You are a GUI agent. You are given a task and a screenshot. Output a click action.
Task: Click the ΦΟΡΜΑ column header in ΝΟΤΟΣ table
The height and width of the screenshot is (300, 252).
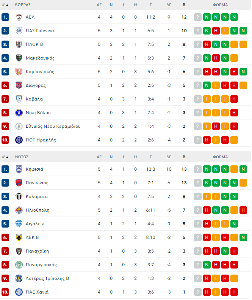point(220,157)
